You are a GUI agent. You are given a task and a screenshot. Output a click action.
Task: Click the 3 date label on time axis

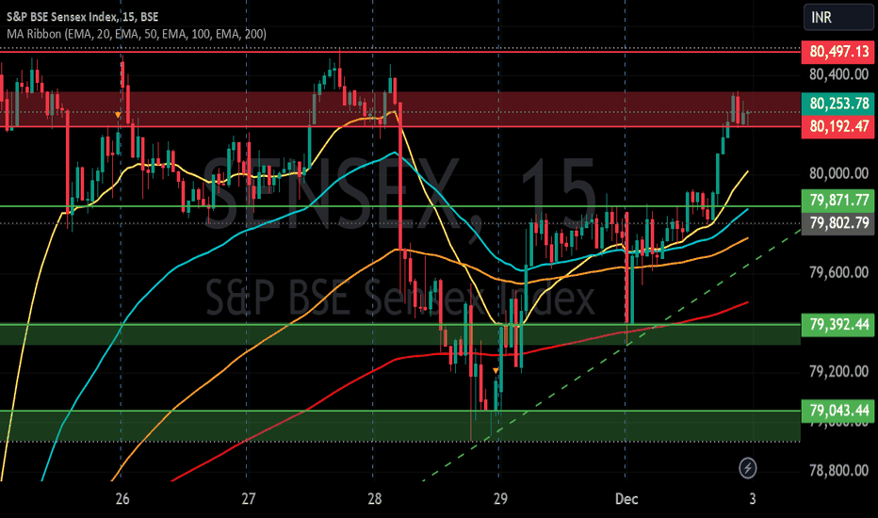click(x=753, y=498)
